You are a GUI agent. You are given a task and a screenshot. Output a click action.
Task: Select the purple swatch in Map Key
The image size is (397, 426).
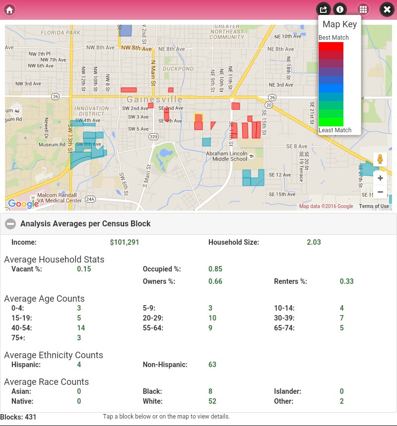point(331,72)
